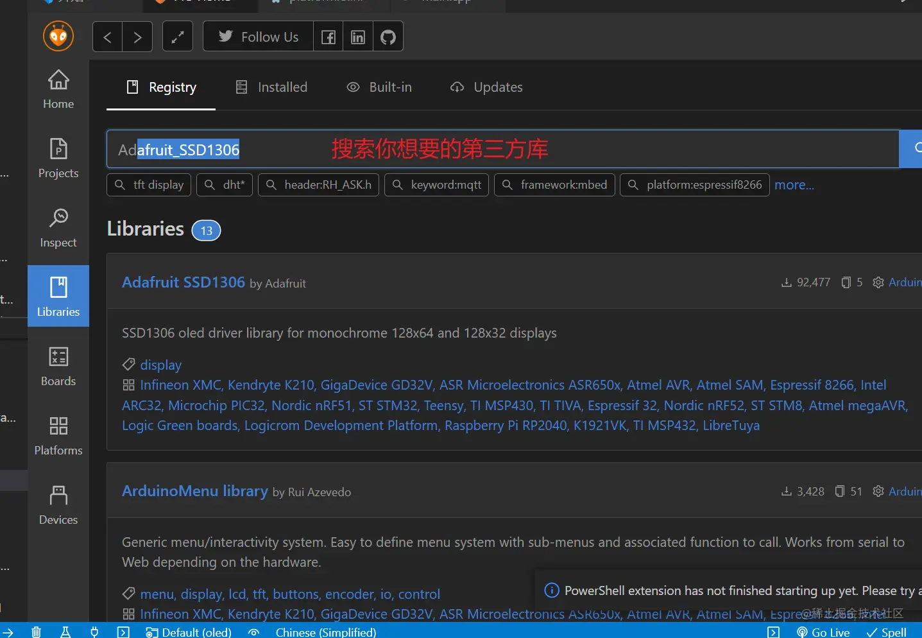Click the 'encoder' tag under ArduinoMenu

click(350, 594)
